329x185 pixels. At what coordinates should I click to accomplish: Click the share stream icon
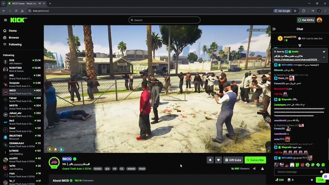pos(254,169)
